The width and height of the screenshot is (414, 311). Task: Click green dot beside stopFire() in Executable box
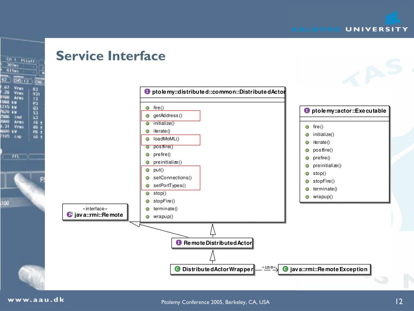(307, 181)
